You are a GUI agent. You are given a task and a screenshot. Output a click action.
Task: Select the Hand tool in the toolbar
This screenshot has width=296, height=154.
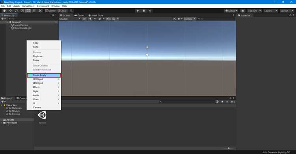click(4, 11)
